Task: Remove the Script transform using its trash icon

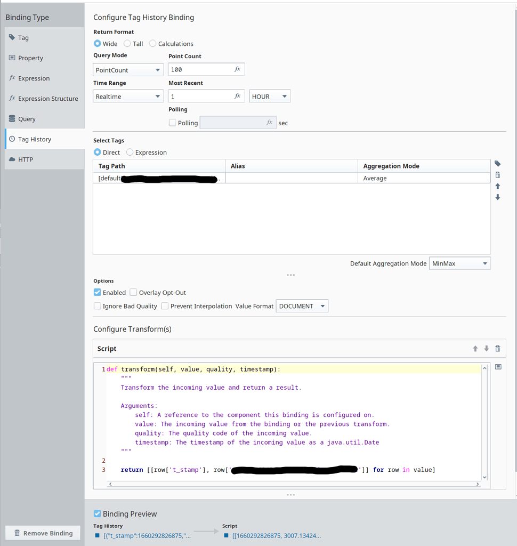Action: pyautogui.click(x=497, y=348)
